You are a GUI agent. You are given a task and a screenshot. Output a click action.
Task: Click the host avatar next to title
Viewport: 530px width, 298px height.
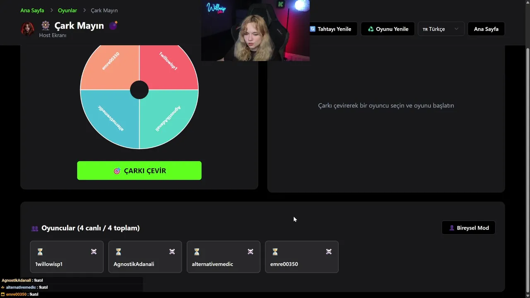click(28, 29)
